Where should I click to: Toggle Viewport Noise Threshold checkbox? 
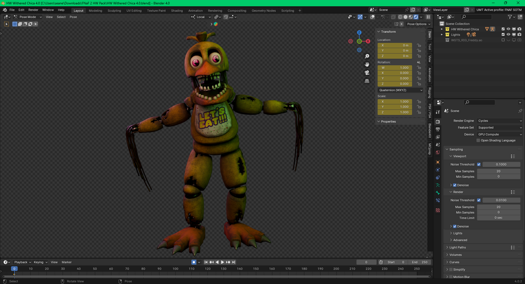tap(479, 164)
